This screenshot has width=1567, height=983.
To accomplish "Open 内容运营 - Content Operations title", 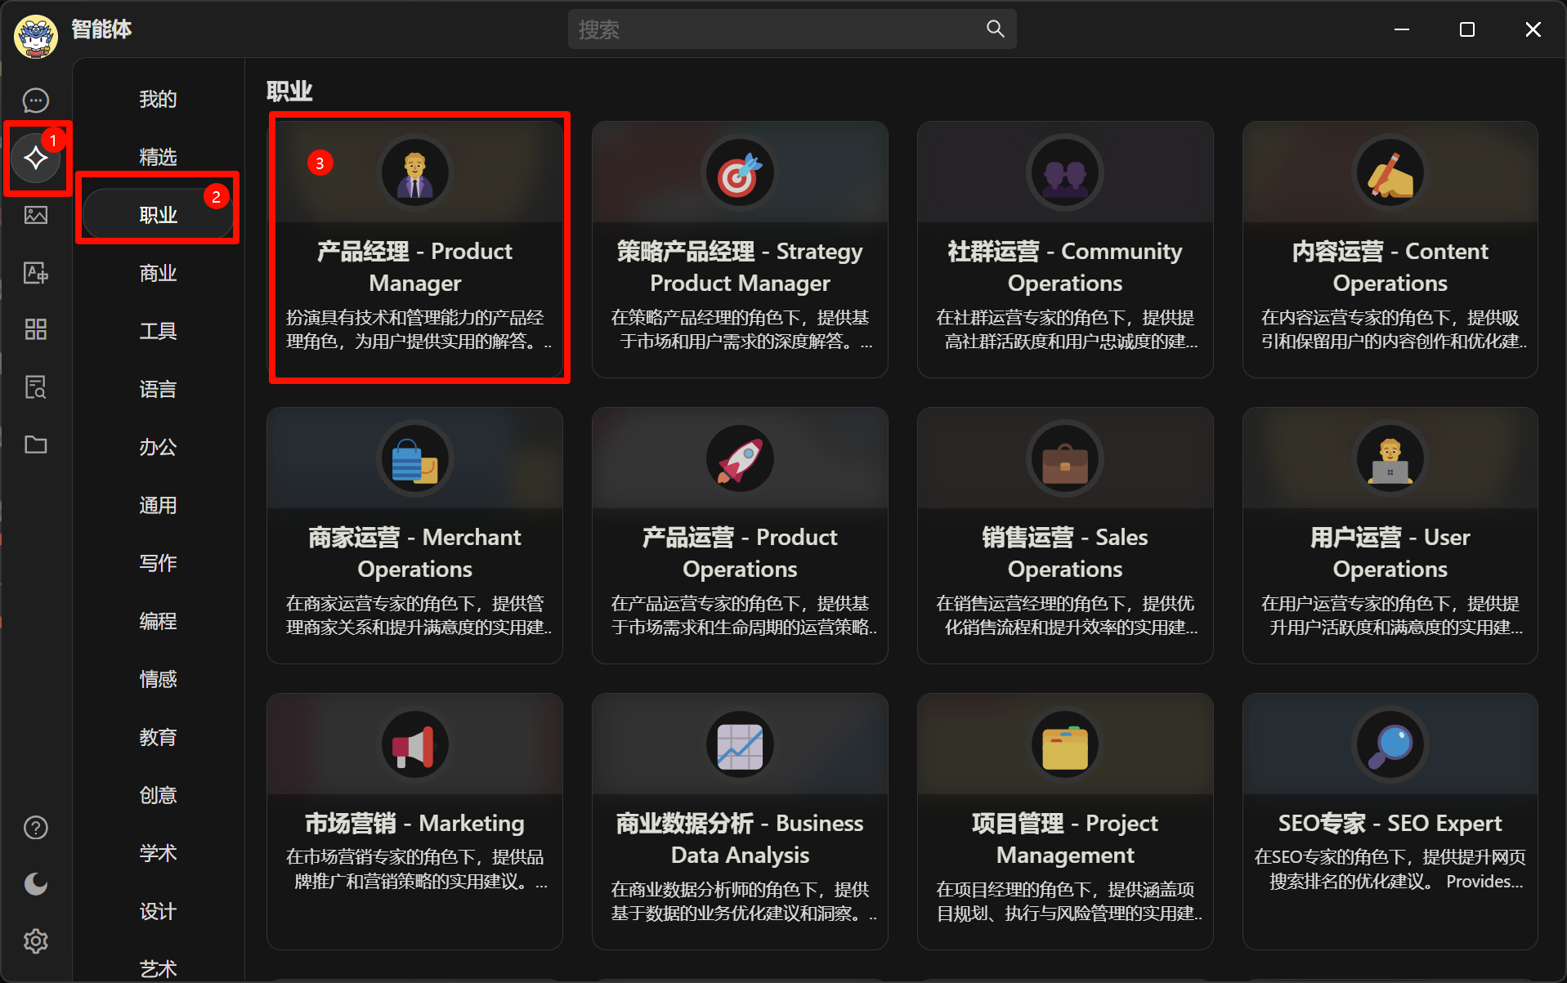I will coord(1390,266).
